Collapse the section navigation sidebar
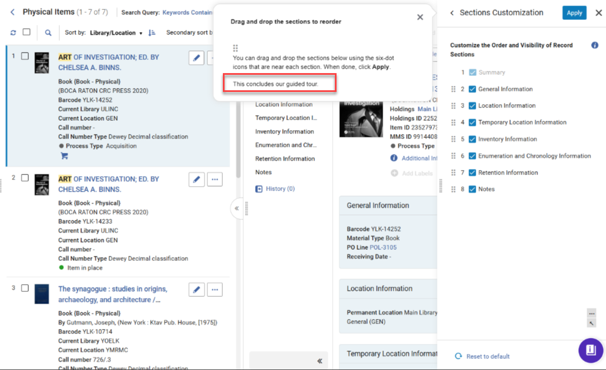606x370 pixels. (x=319, y=361)
